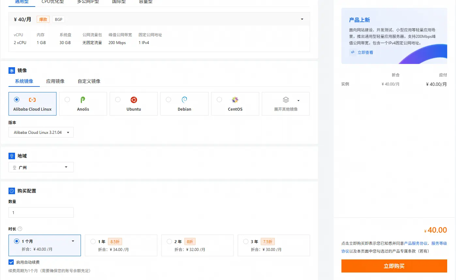Click the 200 Mbps bandwidth value

coord(117,43)
